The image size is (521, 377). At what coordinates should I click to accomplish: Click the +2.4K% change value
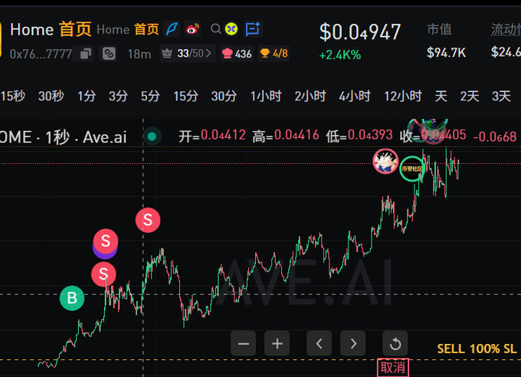(x=340, y=55)
